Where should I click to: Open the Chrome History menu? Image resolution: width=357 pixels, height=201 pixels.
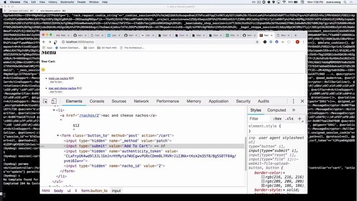pyautogui.click(x=52, y=2)
